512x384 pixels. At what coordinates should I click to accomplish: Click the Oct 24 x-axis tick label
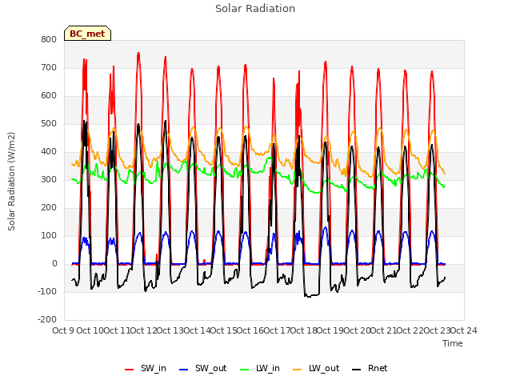click(x=464, y=330)
